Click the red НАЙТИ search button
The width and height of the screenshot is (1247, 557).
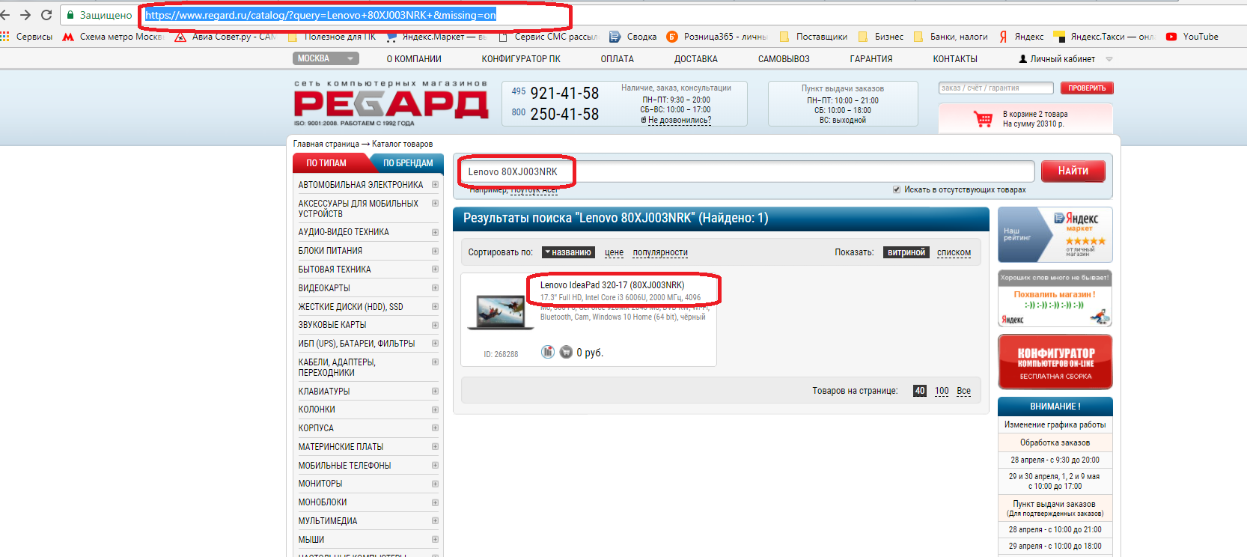(x=1073, y=171)
